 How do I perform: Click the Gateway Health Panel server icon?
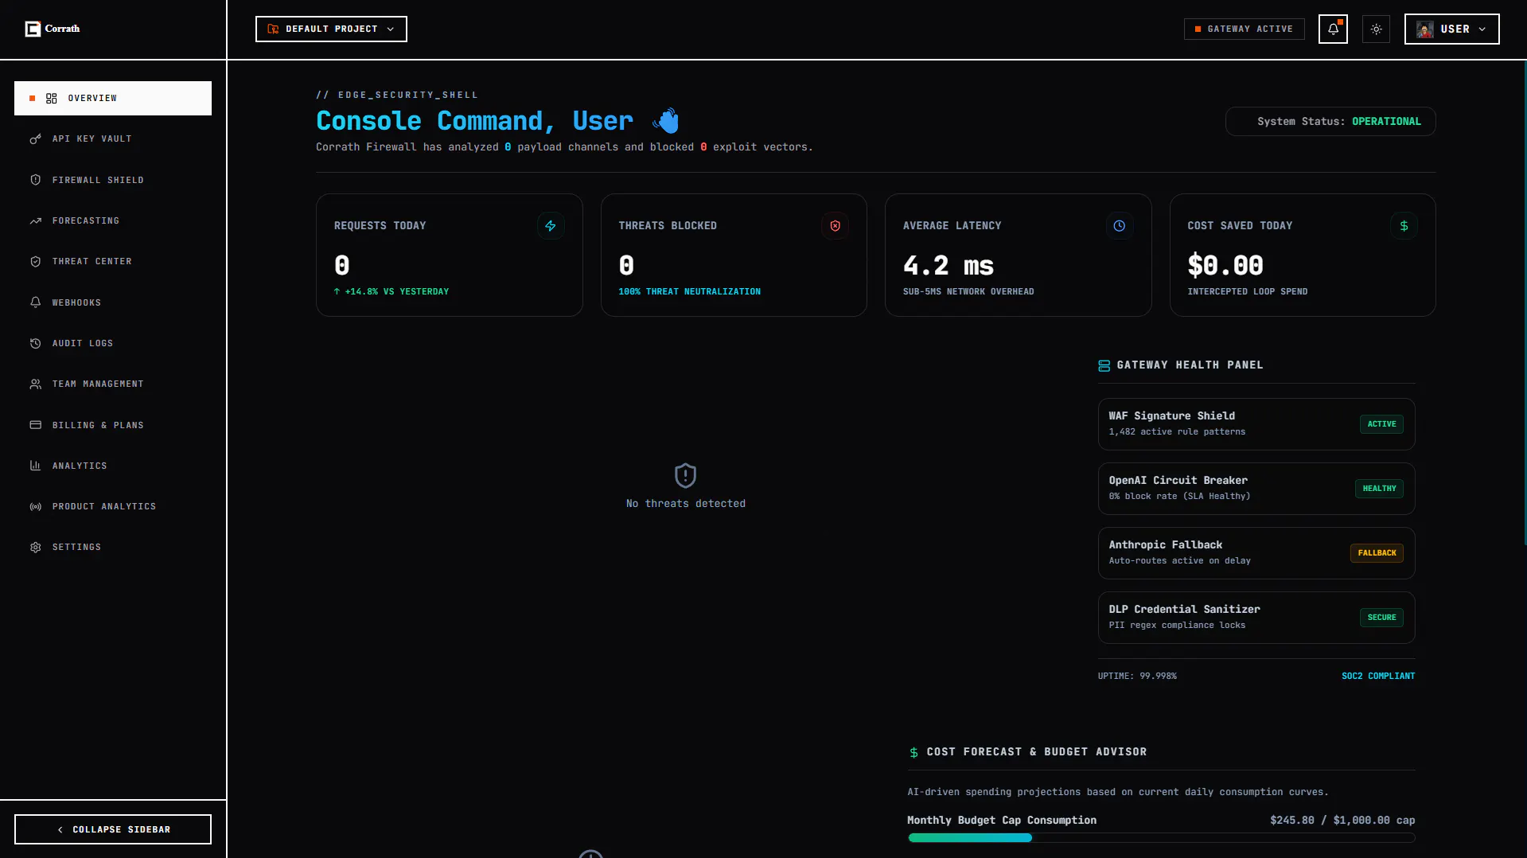[x=1104, y=365]
